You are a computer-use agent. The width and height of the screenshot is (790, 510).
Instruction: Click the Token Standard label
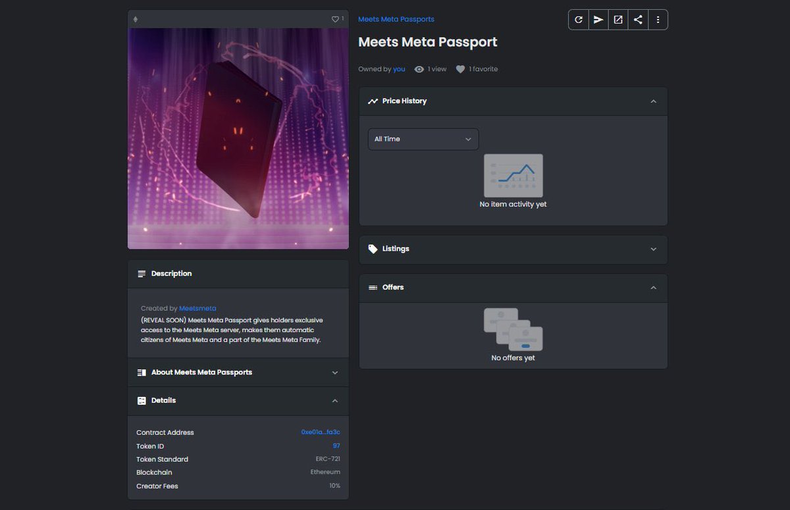[x=162, y=459]
